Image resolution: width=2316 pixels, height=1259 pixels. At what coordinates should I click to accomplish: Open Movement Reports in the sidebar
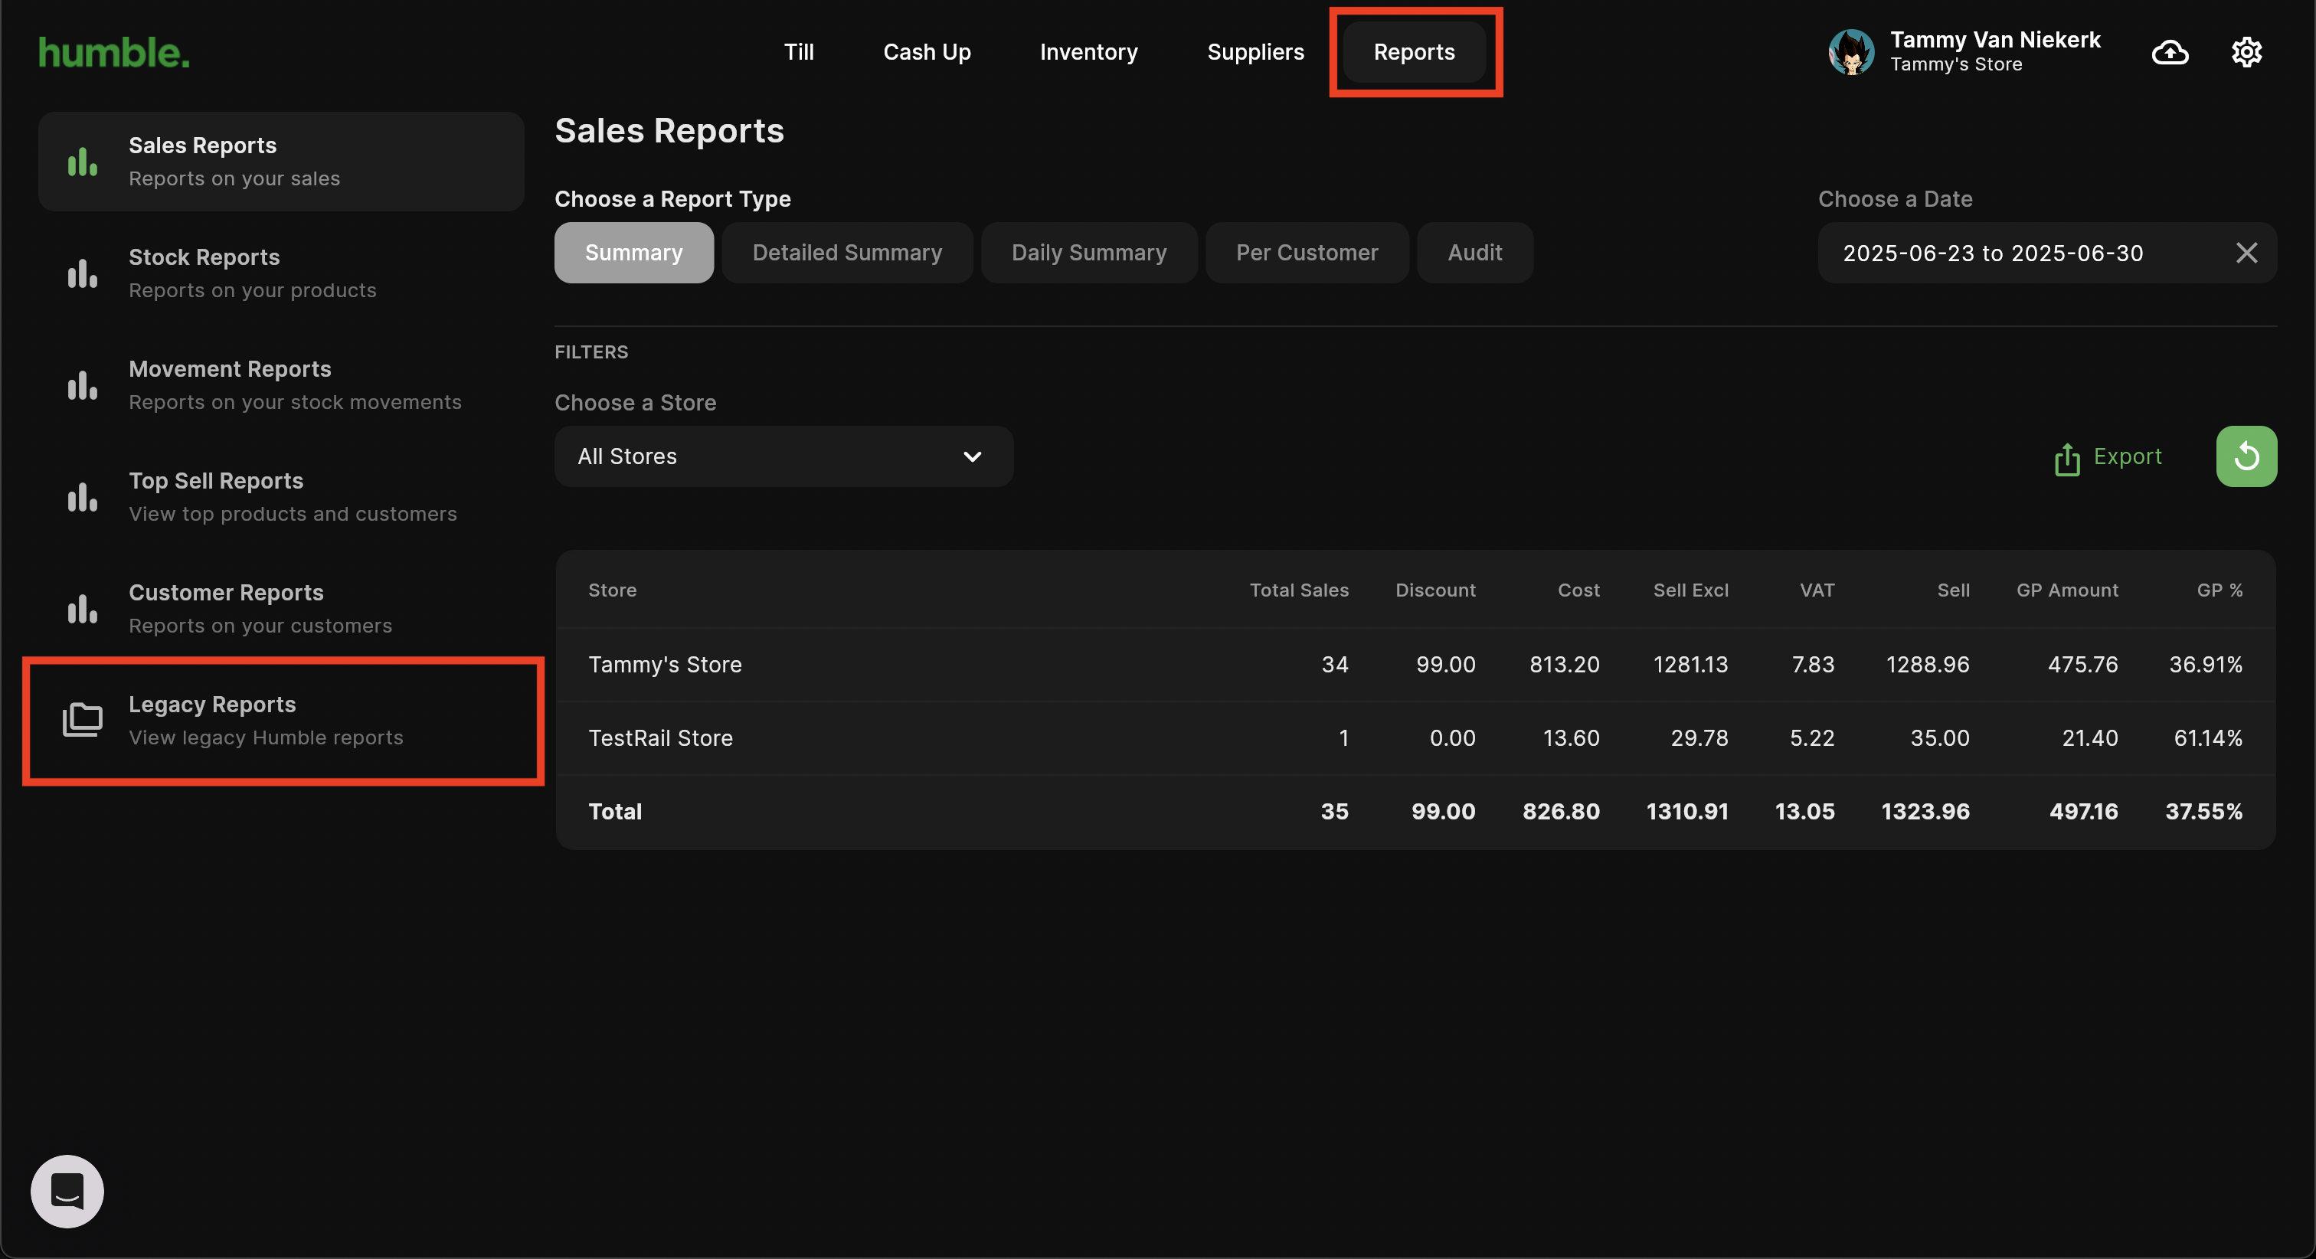[x=281, y=385]
